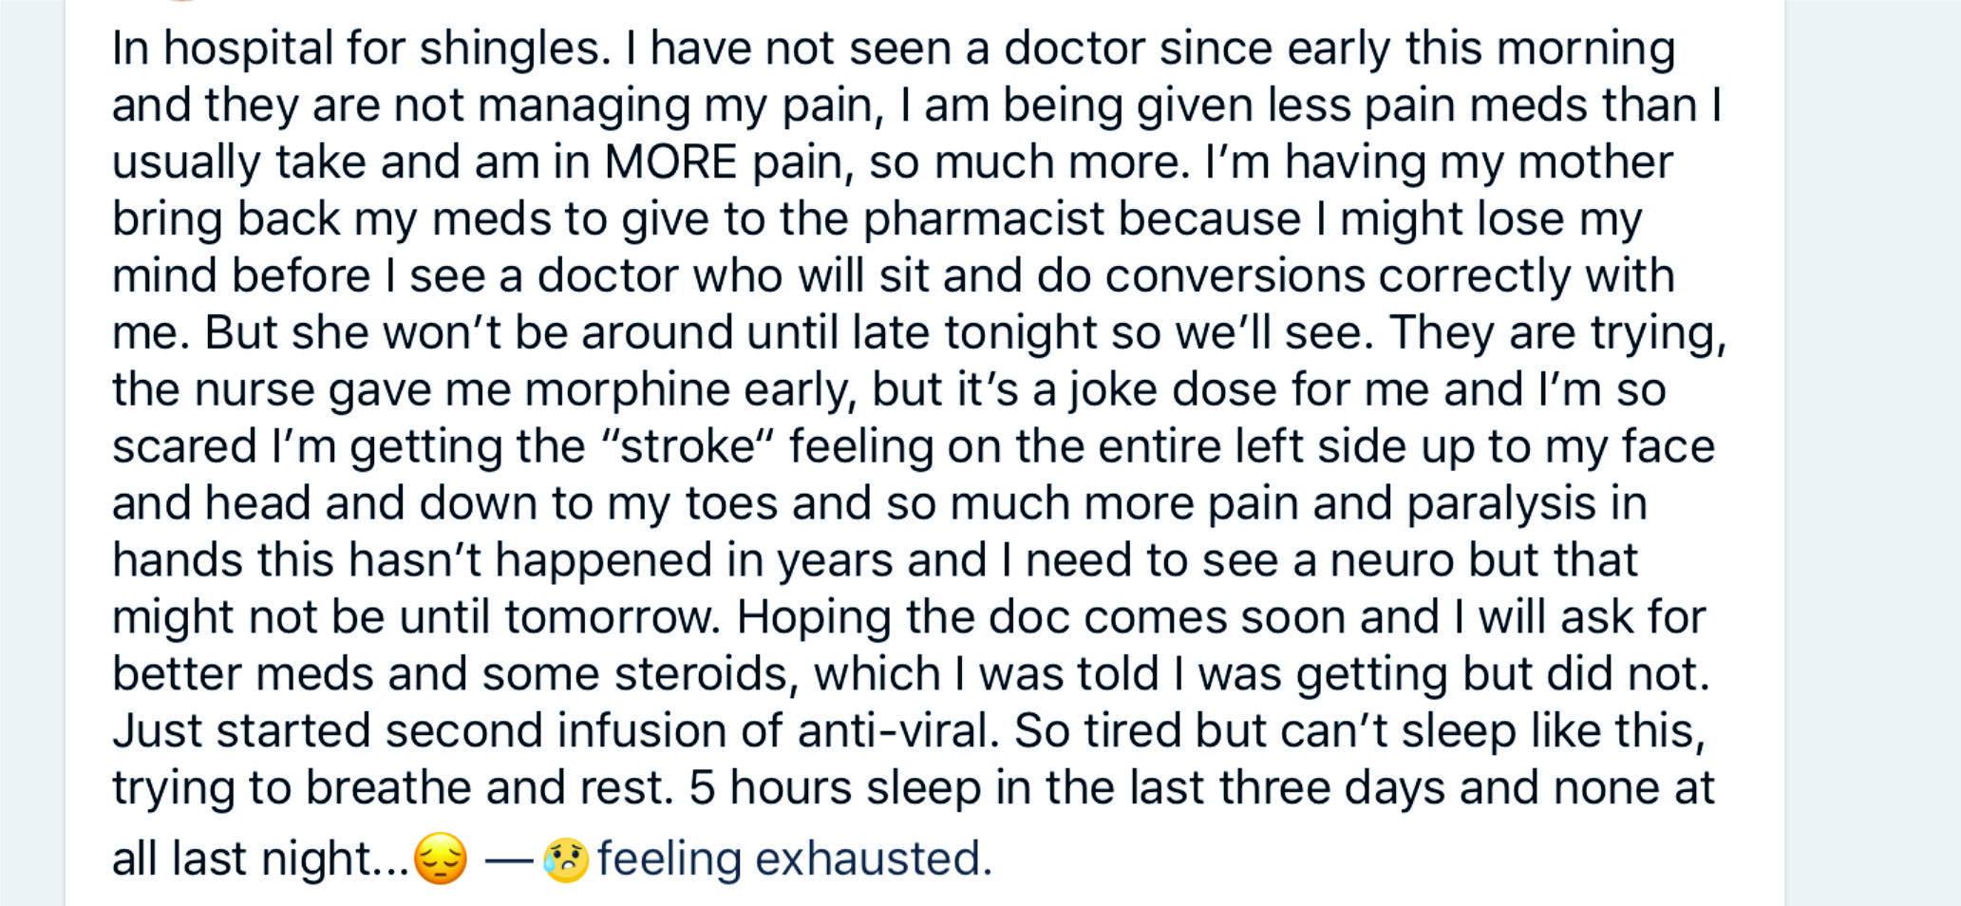Open the 'feeling exhausted.' activity link

794,859
